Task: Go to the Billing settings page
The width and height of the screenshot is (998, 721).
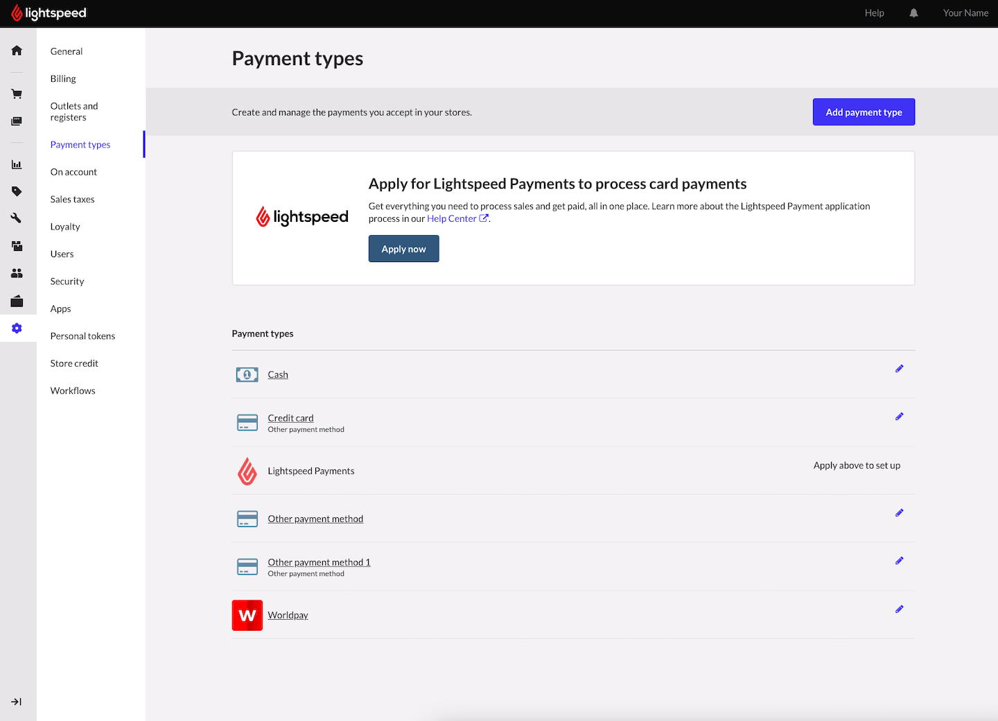Action: point(63,79)
